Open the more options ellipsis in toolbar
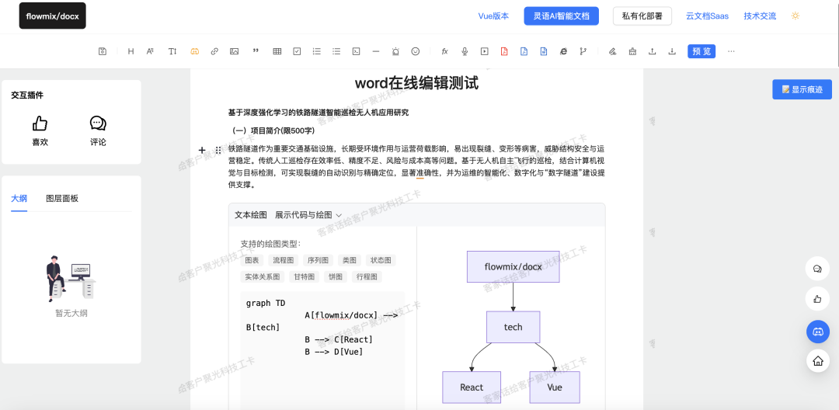 (732, 51)
